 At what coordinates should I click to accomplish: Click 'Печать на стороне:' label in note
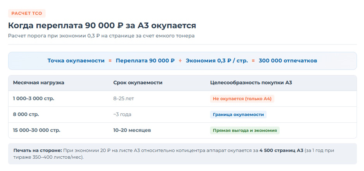coord(38,150)
